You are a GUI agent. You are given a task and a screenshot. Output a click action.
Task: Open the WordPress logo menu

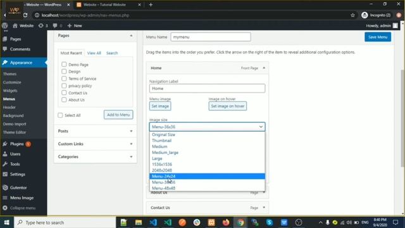click(x=4, y=25)
